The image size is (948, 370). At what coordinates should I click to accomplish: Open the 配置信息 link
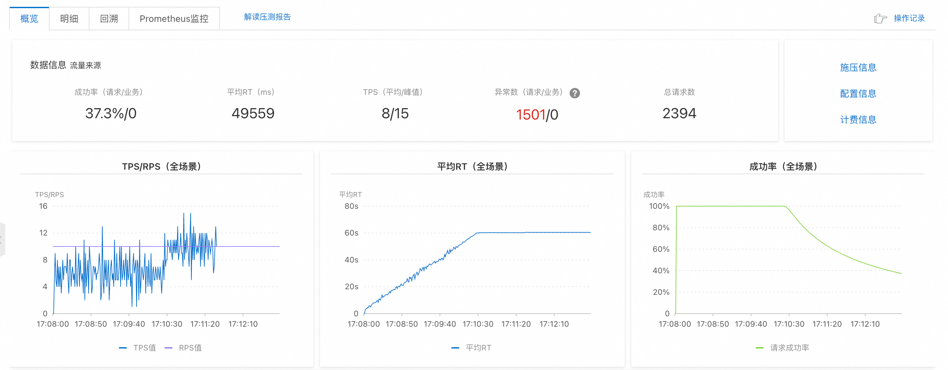click(x=858, y=93)
